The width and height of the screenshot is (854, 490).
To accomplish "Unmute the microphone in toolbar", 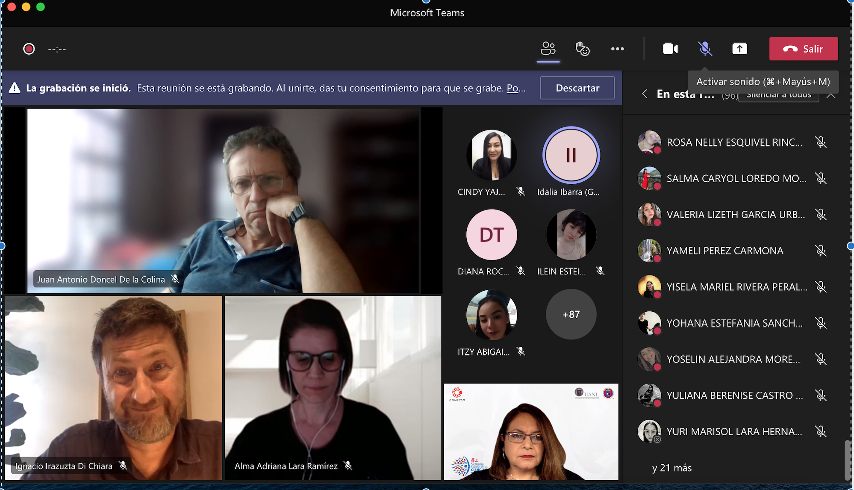I will [705, 49].
